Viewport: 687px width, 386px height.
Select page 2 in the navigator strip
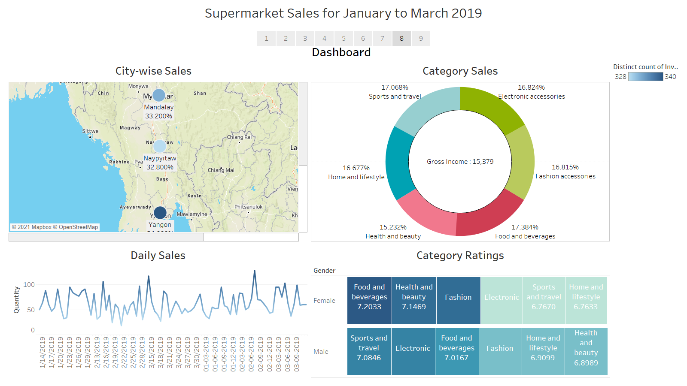coord(286,38)
